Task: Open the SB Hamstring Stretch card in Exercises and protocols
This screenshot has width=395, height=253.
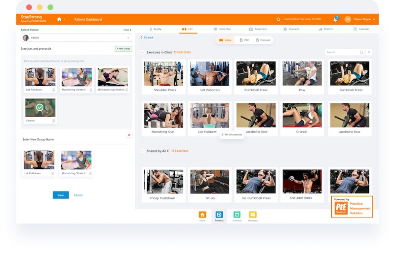Action: 113,80
